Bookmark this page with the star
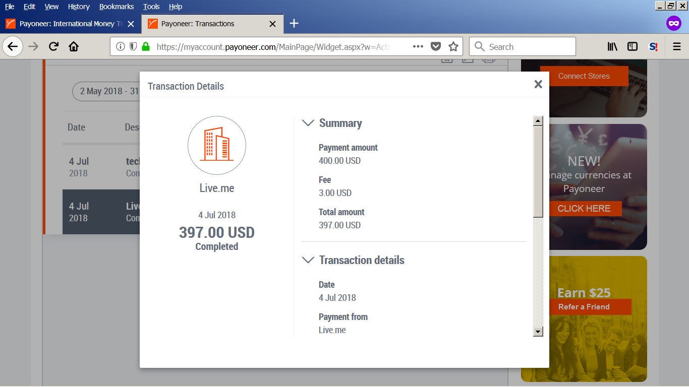This screenshot has width=689, height=387. (453, 47)
